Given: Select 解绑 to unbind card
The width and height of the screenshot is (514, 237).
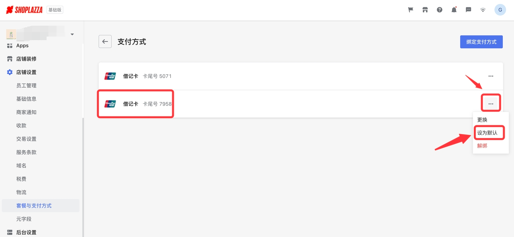Looking at the screenshot, I should pyautogui.click(x=482, y=146).
